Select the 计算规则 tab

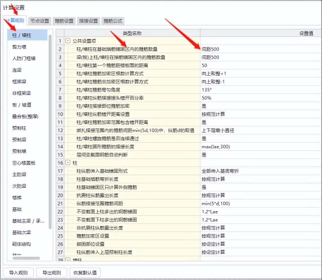point(15,21)
